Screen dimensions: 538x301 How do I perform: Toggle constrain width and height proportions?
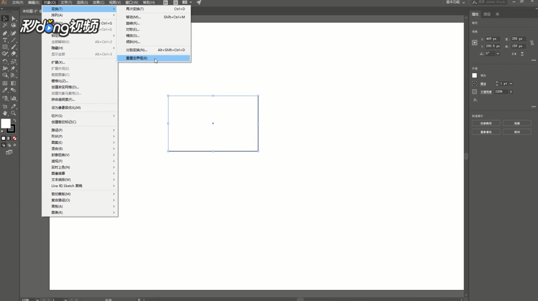pos(532,43)
